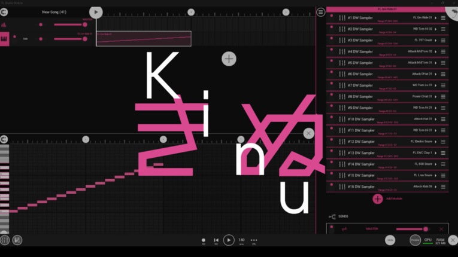Open channel sliders icon for #12 DW Sampler
This screenshot has width=458, height=257.
pyautogui.click(x=342, y=142)
